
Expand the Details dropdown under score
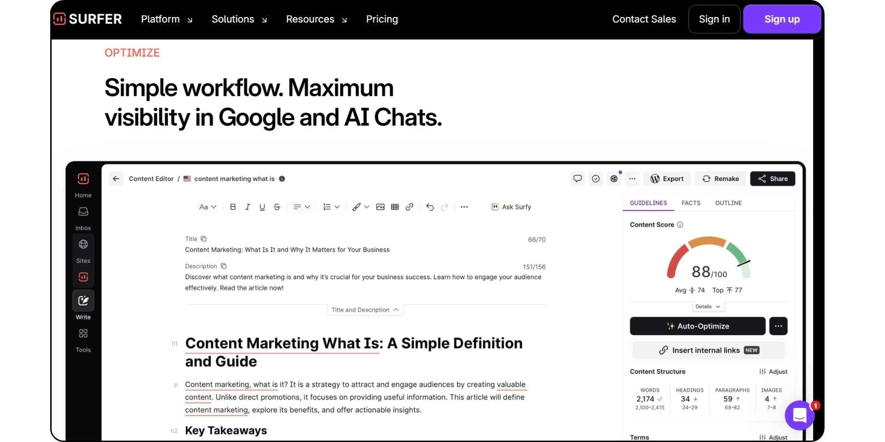(708, 307)
